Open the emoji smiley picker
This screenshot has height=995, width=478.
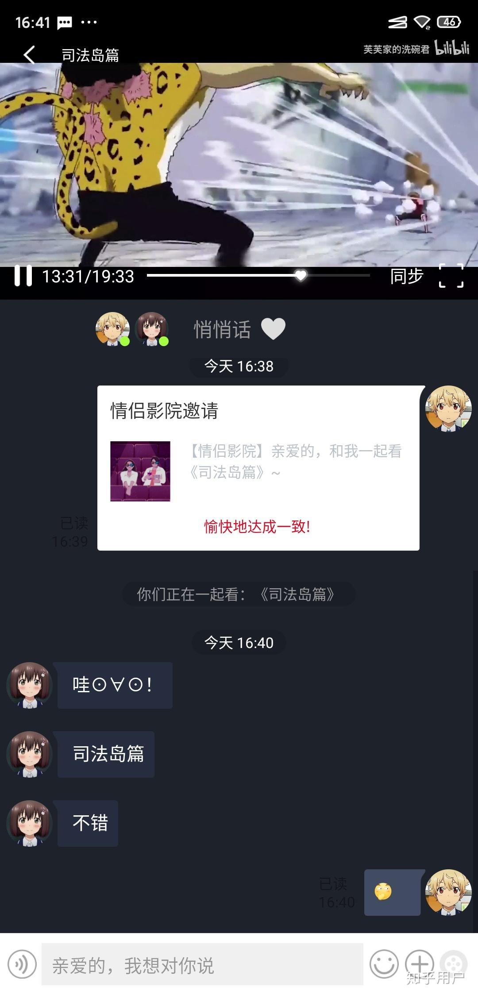384,964
